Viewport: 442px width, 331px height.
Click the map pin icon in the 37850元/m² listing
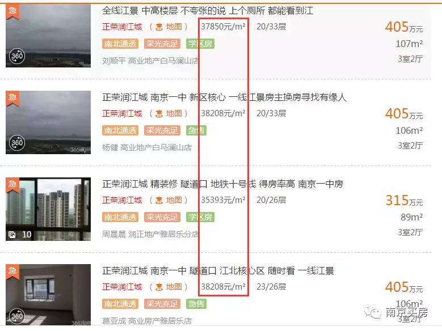[159, 27]
